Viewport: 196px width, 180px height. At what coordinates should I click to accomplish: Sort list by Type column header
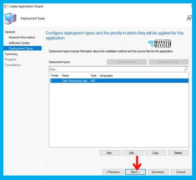click(93, 75)
